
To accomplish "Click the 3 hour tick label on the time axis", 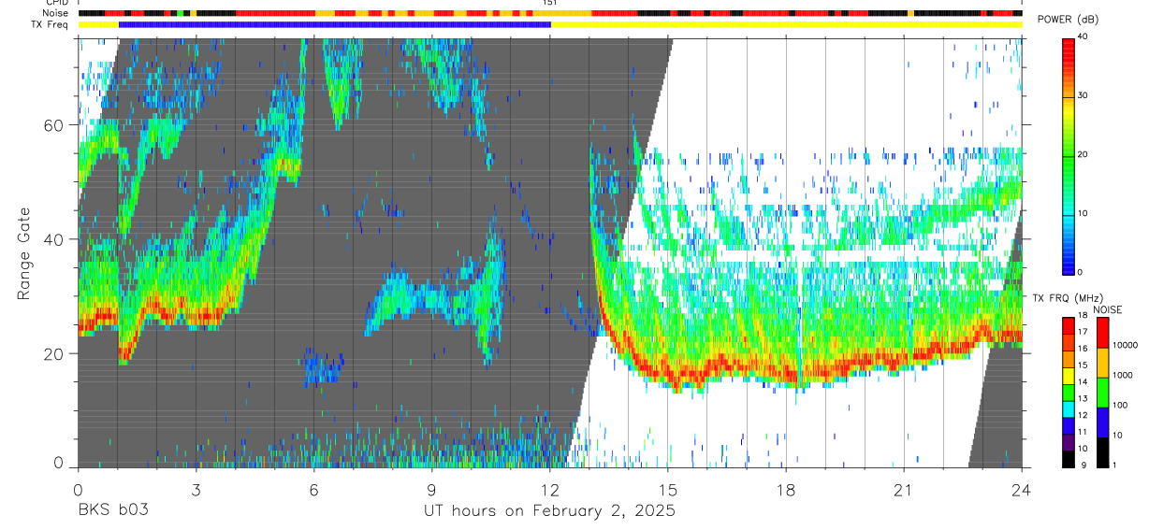I will 196,490.
